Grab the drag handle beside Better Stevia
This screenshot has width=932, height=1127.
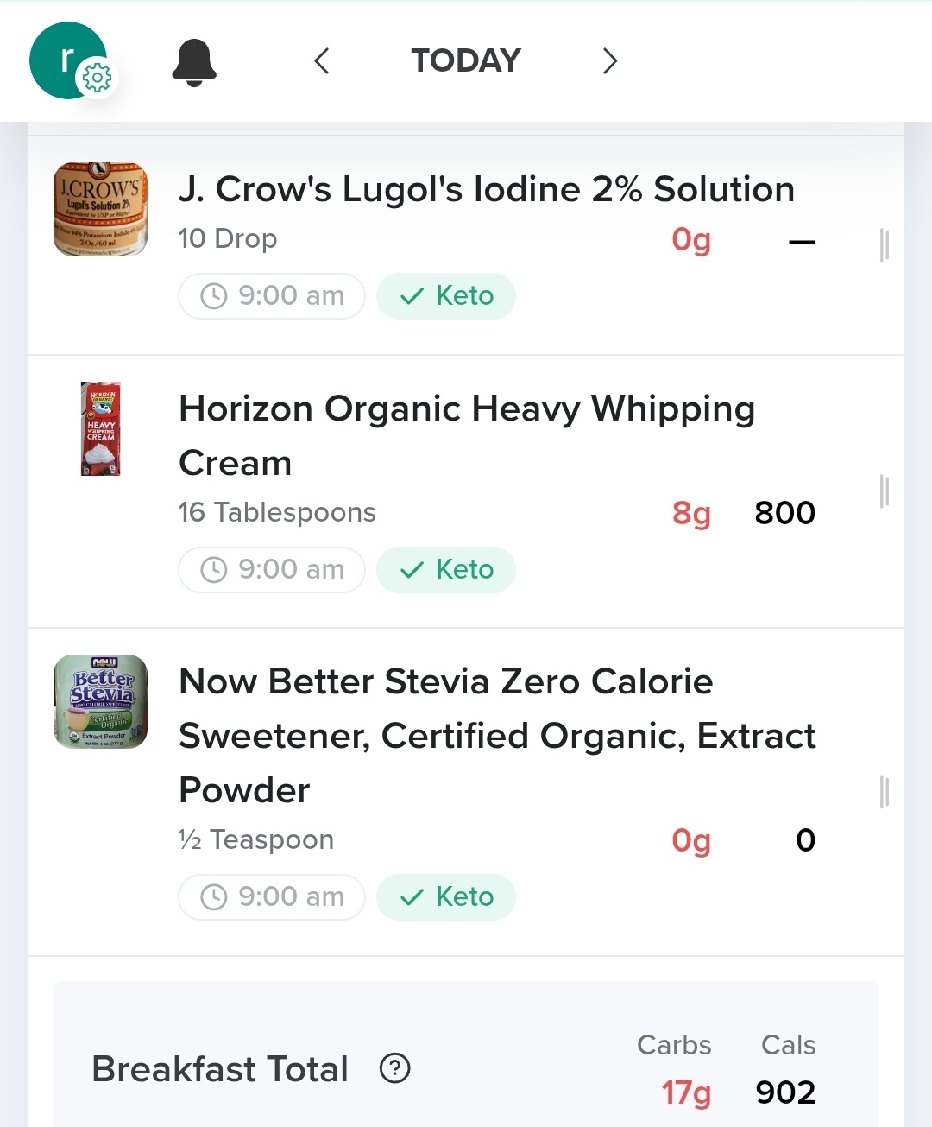point(884,792)
